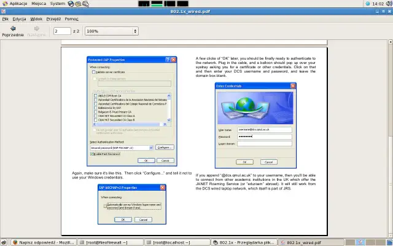Open the Edycja menu
Viewport: 393px width, 246px height.
pos(19,19)
